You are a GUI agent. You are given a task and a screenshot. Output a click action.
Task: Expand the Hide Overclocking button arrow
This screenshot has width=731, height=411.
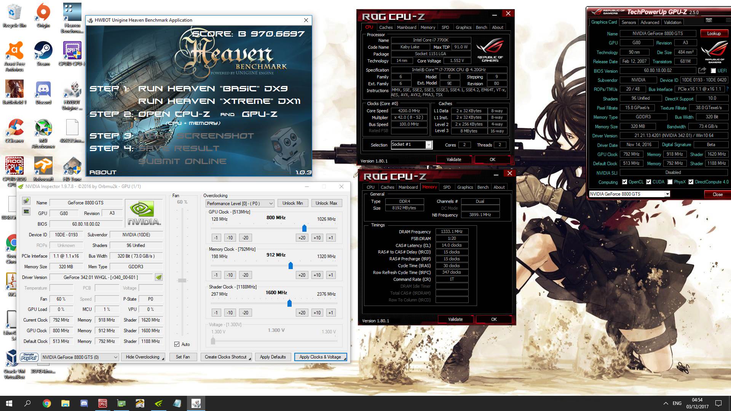coord(163,358)
